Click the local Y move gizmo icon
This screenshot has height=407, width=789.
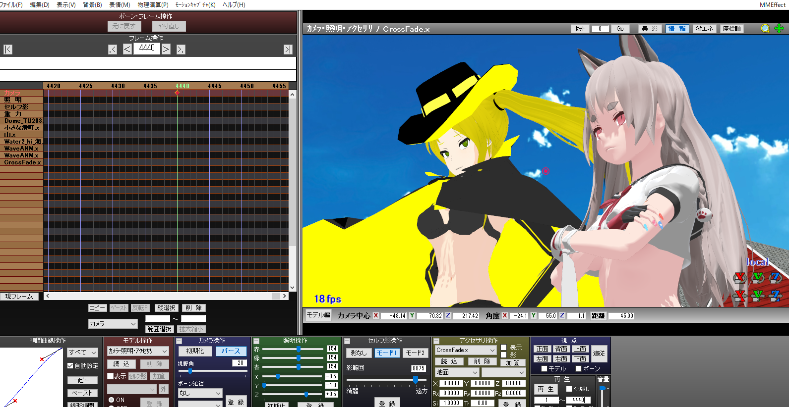coord(758,296)
